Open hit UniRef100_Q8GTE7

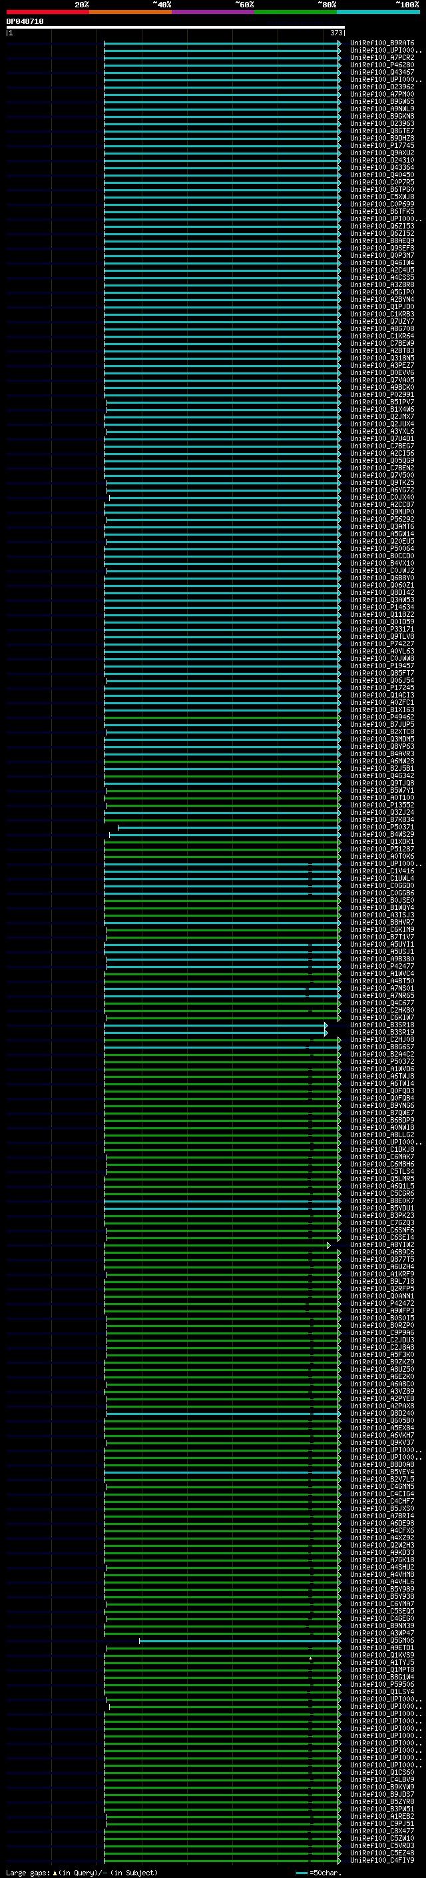(382, 131)
